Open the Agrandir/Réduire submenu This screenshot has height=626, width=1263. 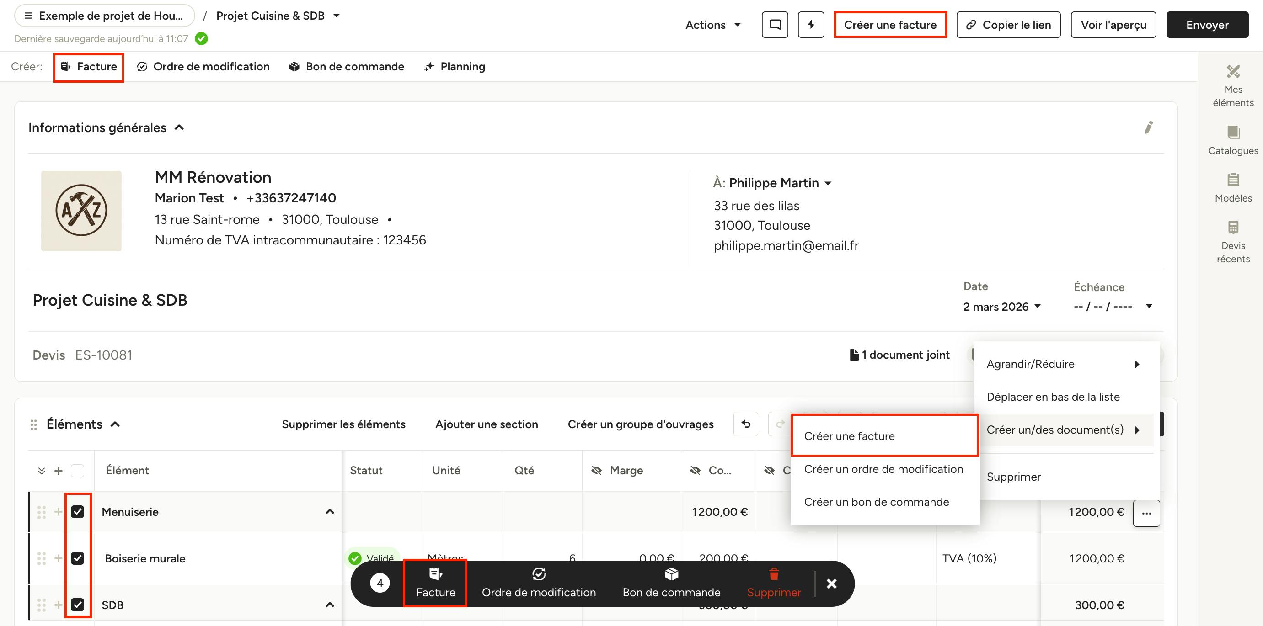1064,364
